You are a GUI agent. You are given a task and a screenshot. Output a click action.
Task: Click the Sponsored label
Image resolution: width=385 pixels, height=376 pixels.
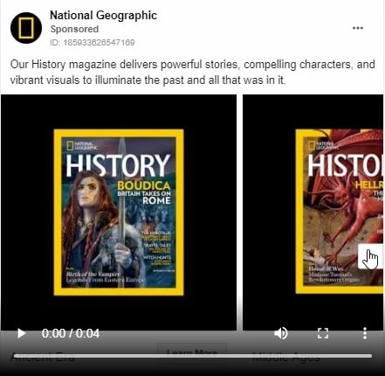tap(74, 29)
